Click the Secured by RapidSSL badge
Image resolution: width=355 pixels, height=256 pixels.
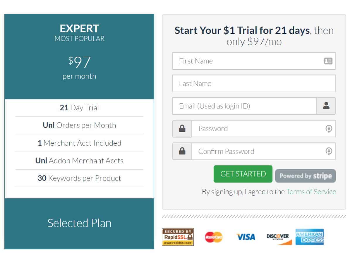(x=177, y=237)
